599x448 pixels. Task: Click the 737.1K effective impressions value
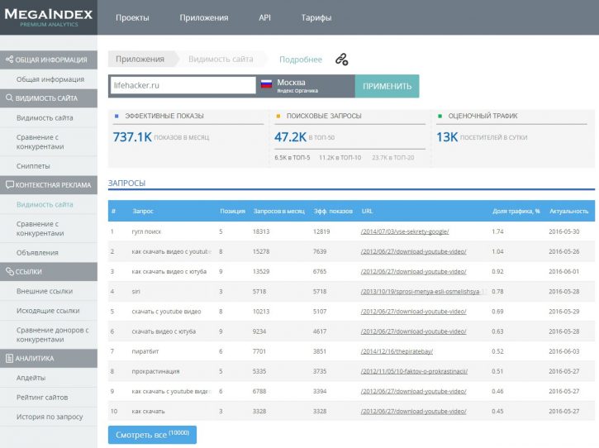pos(132,137)
